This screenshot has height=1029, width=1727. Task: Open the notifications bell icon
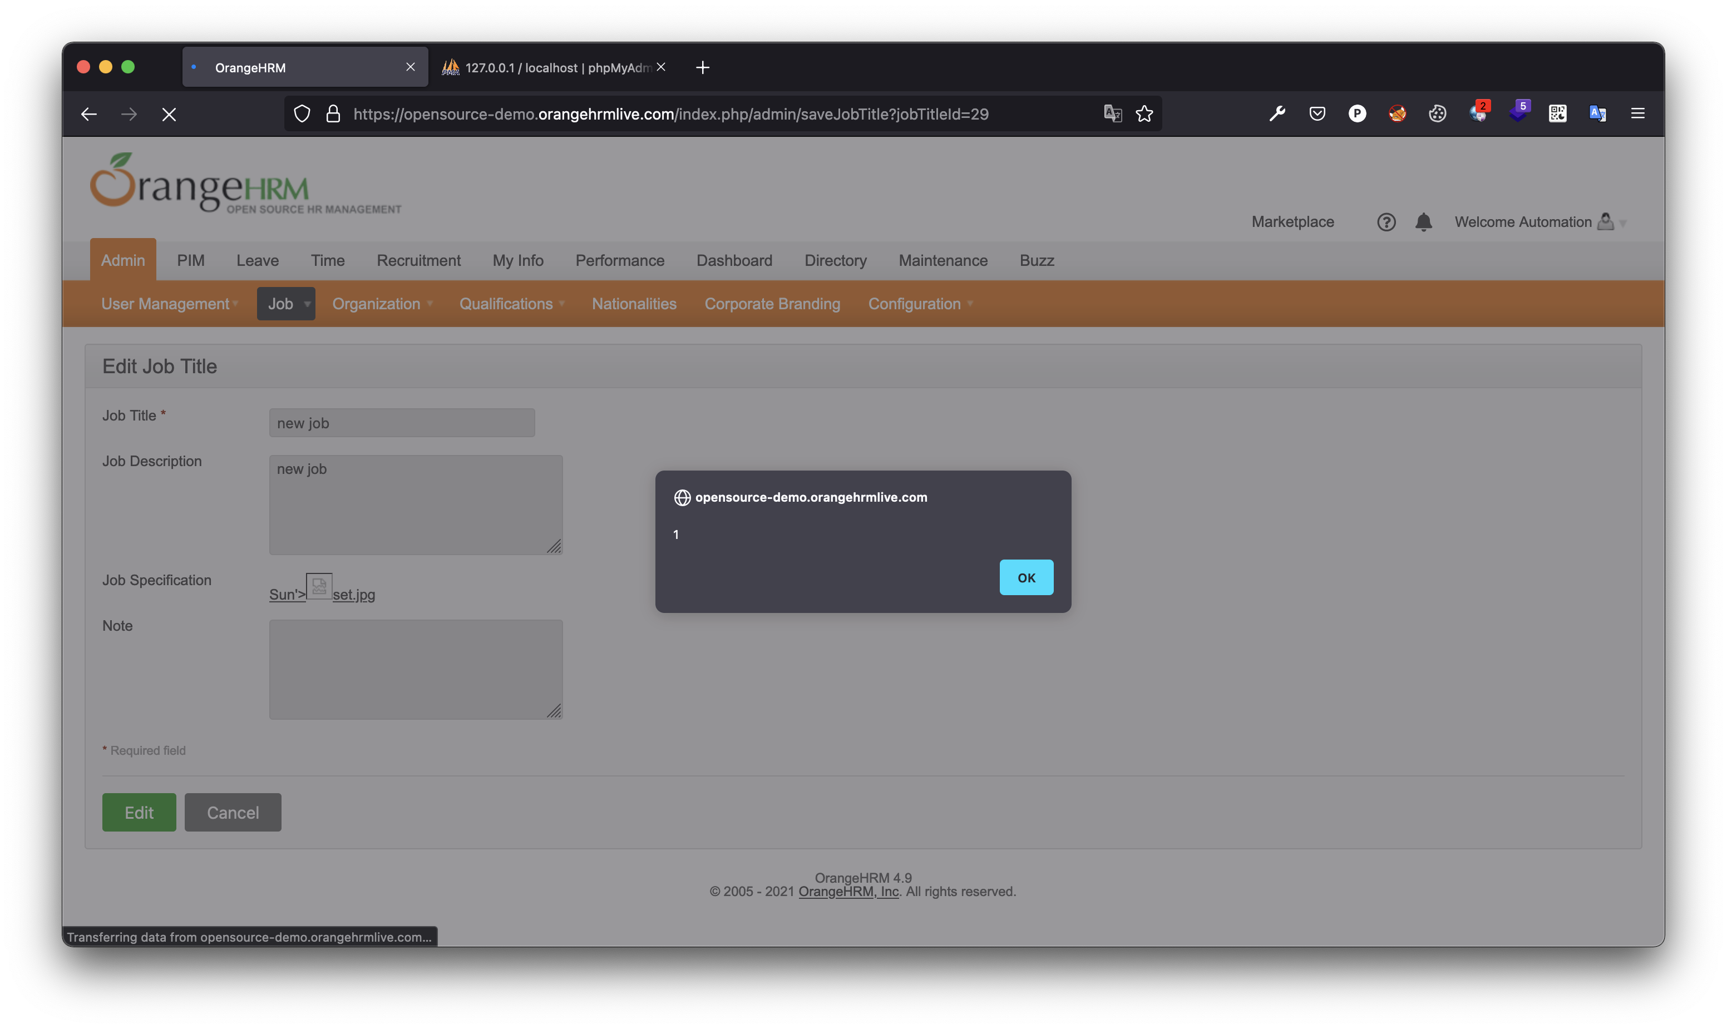1424,222
